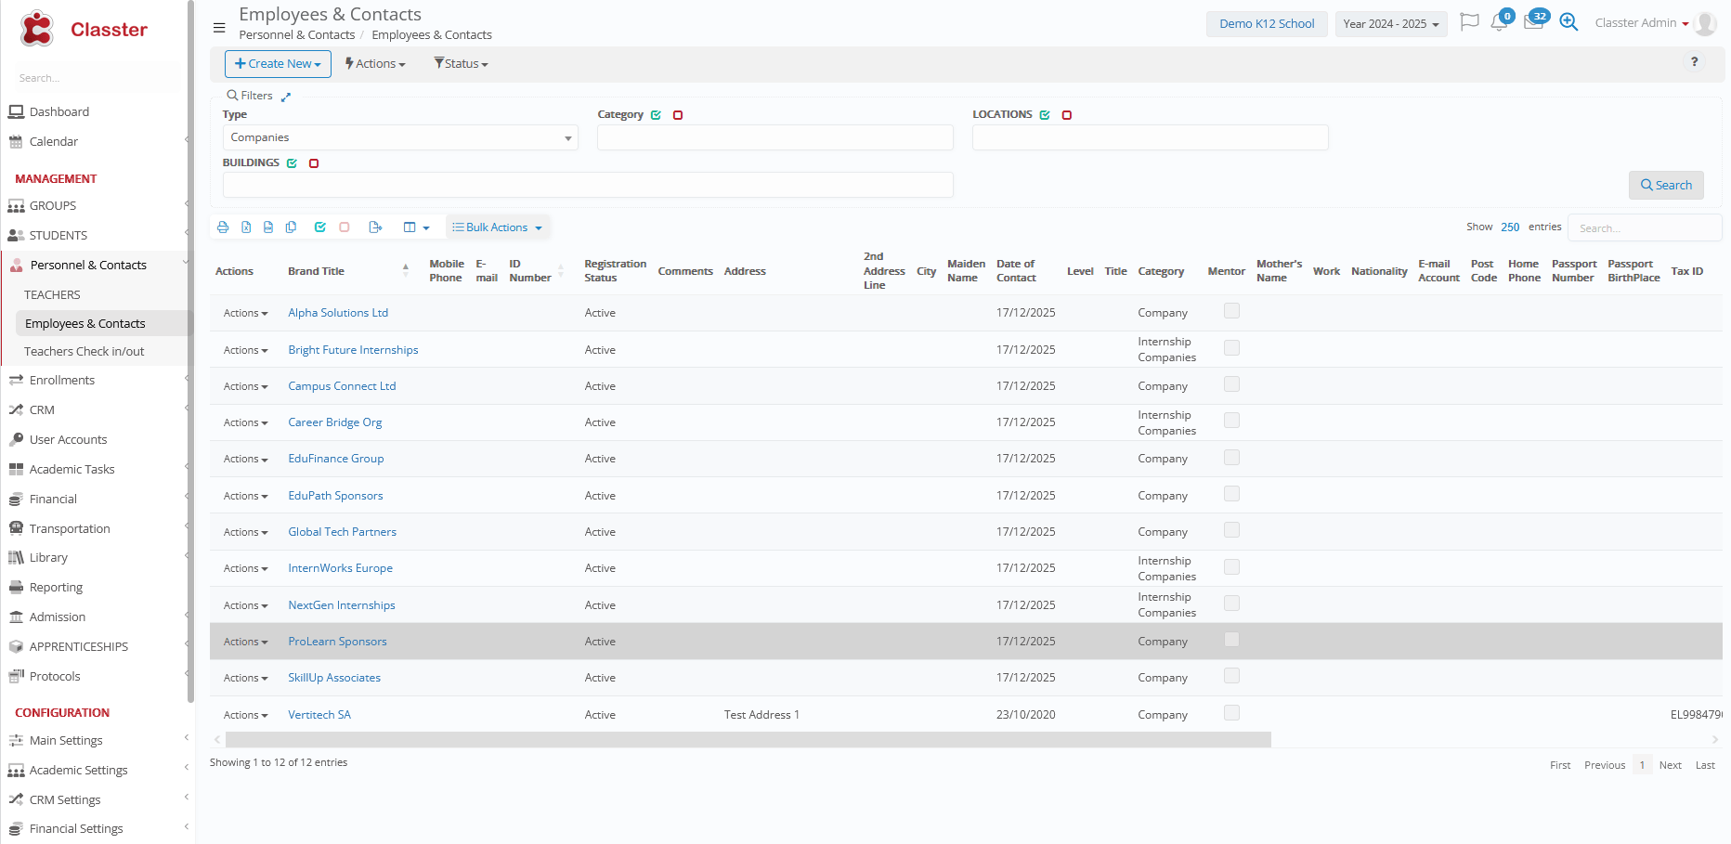Select all options for Category filter
This screenshot has height=844, width=1731.
657,115
